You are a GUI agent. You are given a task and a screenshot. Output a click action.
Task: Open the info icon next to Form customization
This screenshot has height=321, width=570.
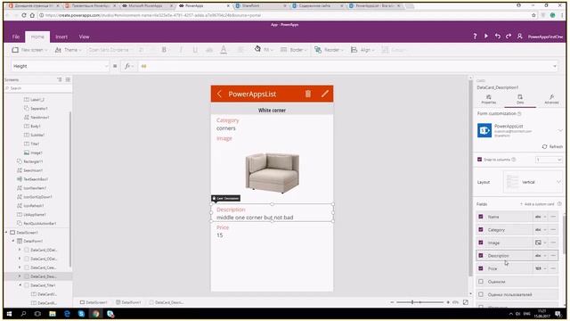[x=519, y=113]
